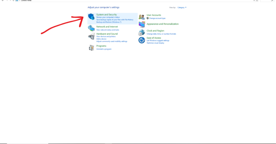Open the User Accounts people icon
The height and width of the screenshot is (144, 276).
(x=142, y=17)
